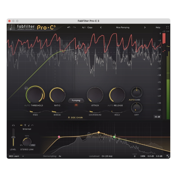
Task: Adjust the Hold slider
Action: coord(117,112)
